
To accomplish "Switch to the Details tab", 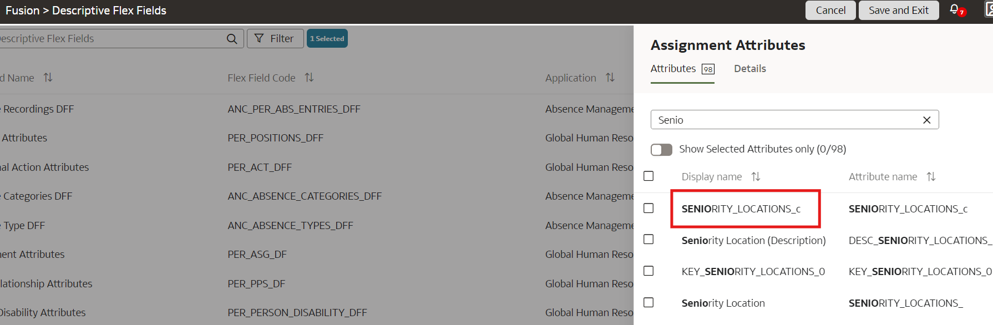I will pos(750,69).
